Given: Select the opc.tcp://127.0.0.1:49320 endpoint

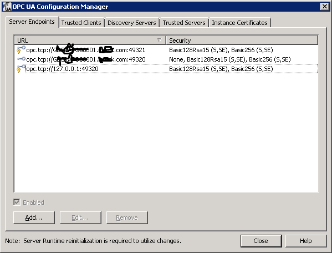Looking at the screenshot, I should click(63, 69).
